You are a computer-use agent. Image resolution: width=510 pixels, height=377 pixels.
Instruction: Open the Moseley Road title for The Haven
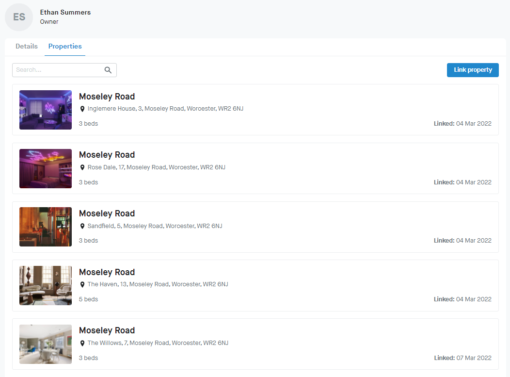(x=107, y=272)
